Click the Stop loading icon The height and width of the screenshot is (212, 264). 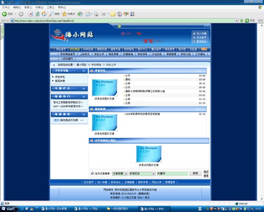tap(31, 14)
